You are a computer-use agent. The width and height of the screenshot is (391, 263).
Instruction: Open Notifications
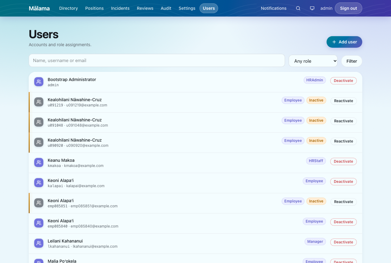coord(274,8)
